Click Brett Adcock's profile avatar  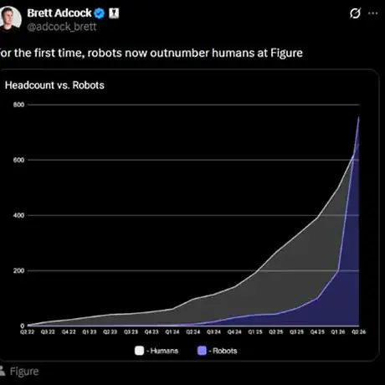(10, 18)
